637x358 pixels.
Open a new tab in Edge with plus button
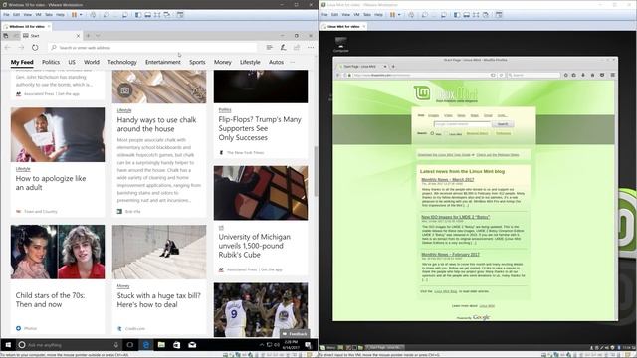88,36
